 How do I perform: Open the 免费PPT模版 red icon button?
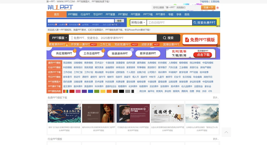(200, 40)
